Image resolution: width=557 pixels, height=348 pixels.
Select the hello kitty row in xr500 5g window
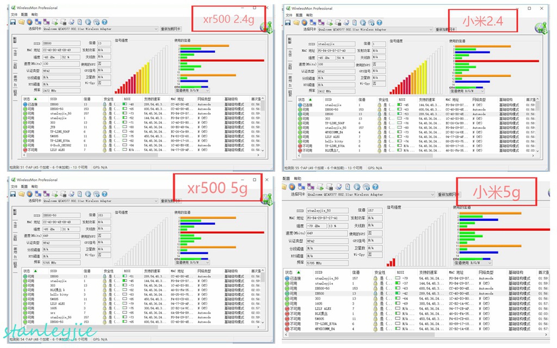(142, 295)
